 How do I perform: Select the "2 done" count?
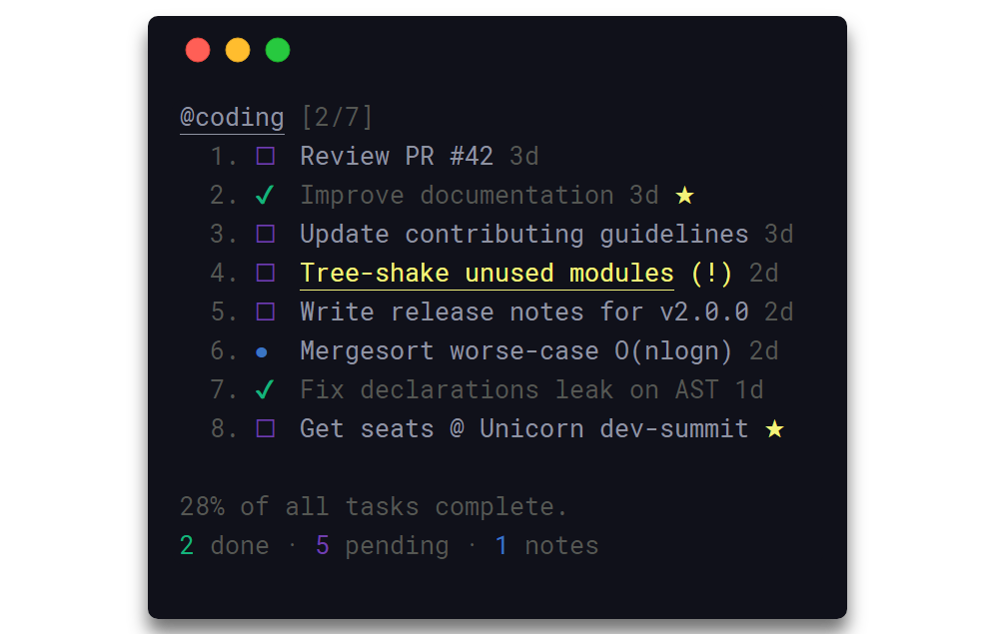[x=222, y=545]
